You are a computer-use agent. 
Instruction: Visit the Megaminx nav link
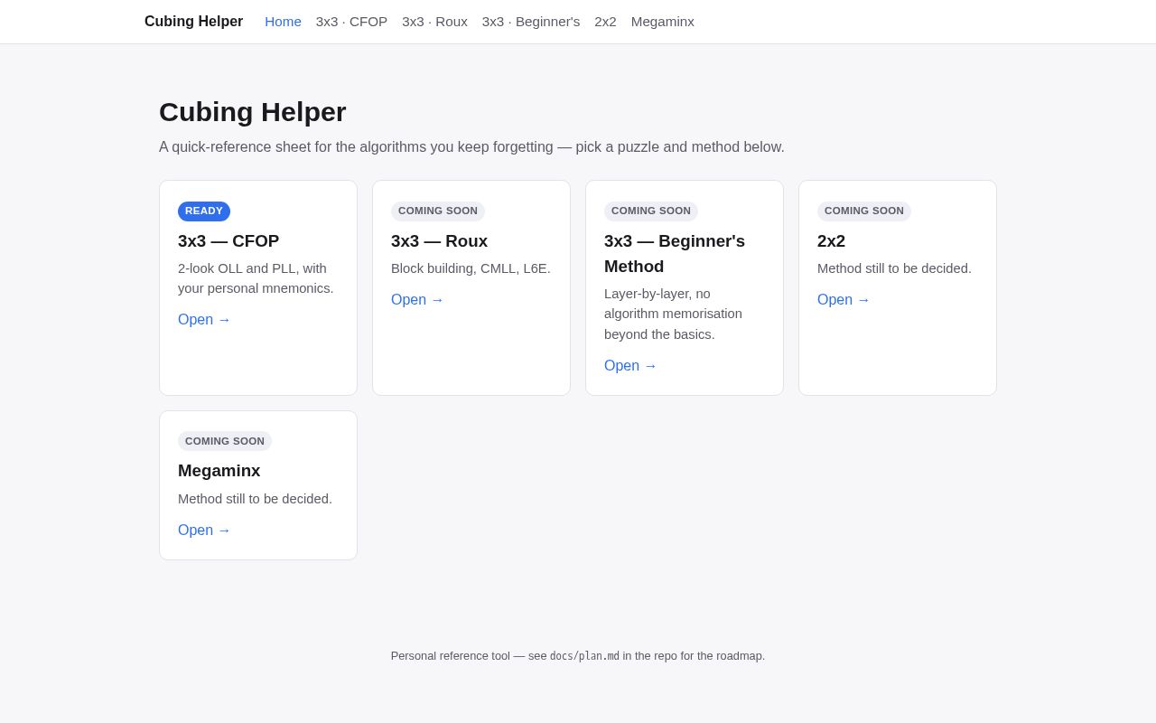[663, 22]
